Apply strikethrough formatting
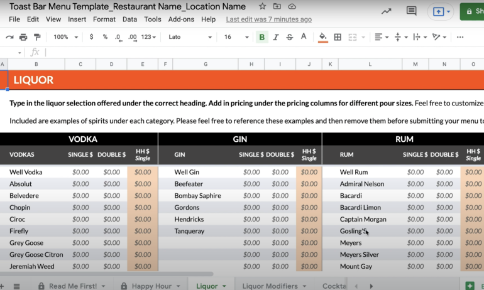This screenshot has height=290, width=484. point(289,37)
